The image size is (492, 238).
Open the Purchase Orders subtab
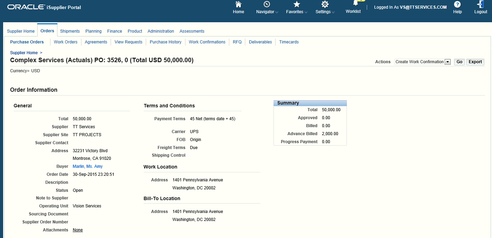[27, 42]
